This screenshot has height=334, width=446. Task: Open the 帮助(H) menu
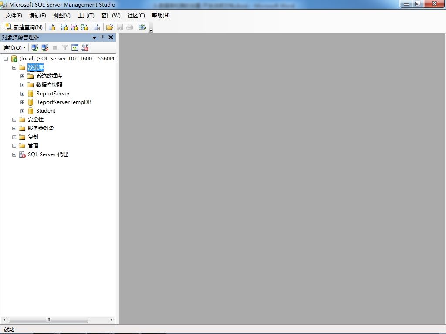coord(161,16)
